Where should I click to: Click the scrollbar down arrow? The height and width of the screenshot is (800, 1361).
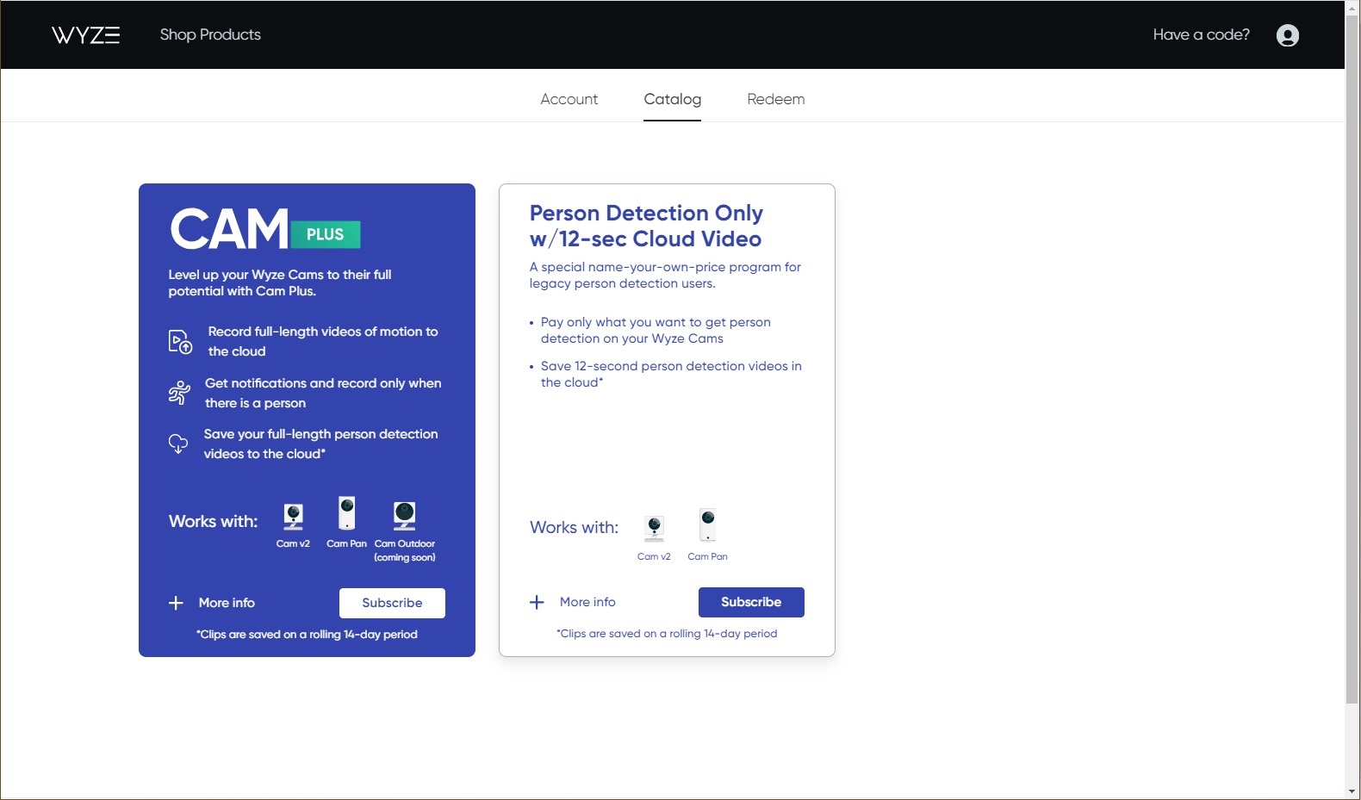click(1352, 791)
